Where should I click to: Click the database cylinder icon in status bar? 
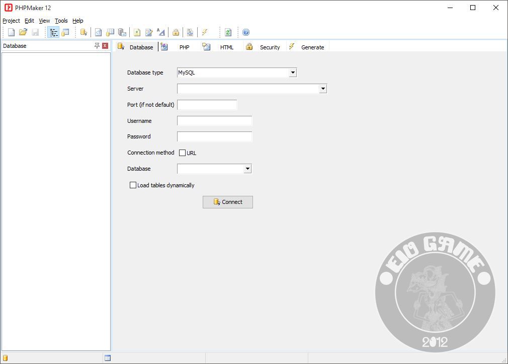tap(5, 358)
